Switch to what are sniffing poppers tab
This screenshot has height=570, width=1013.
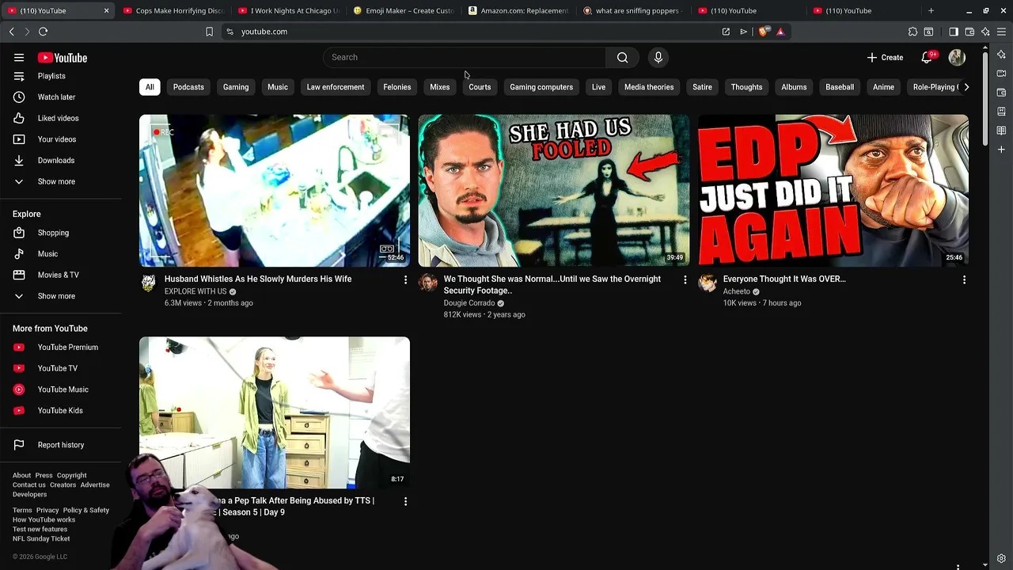632,11
